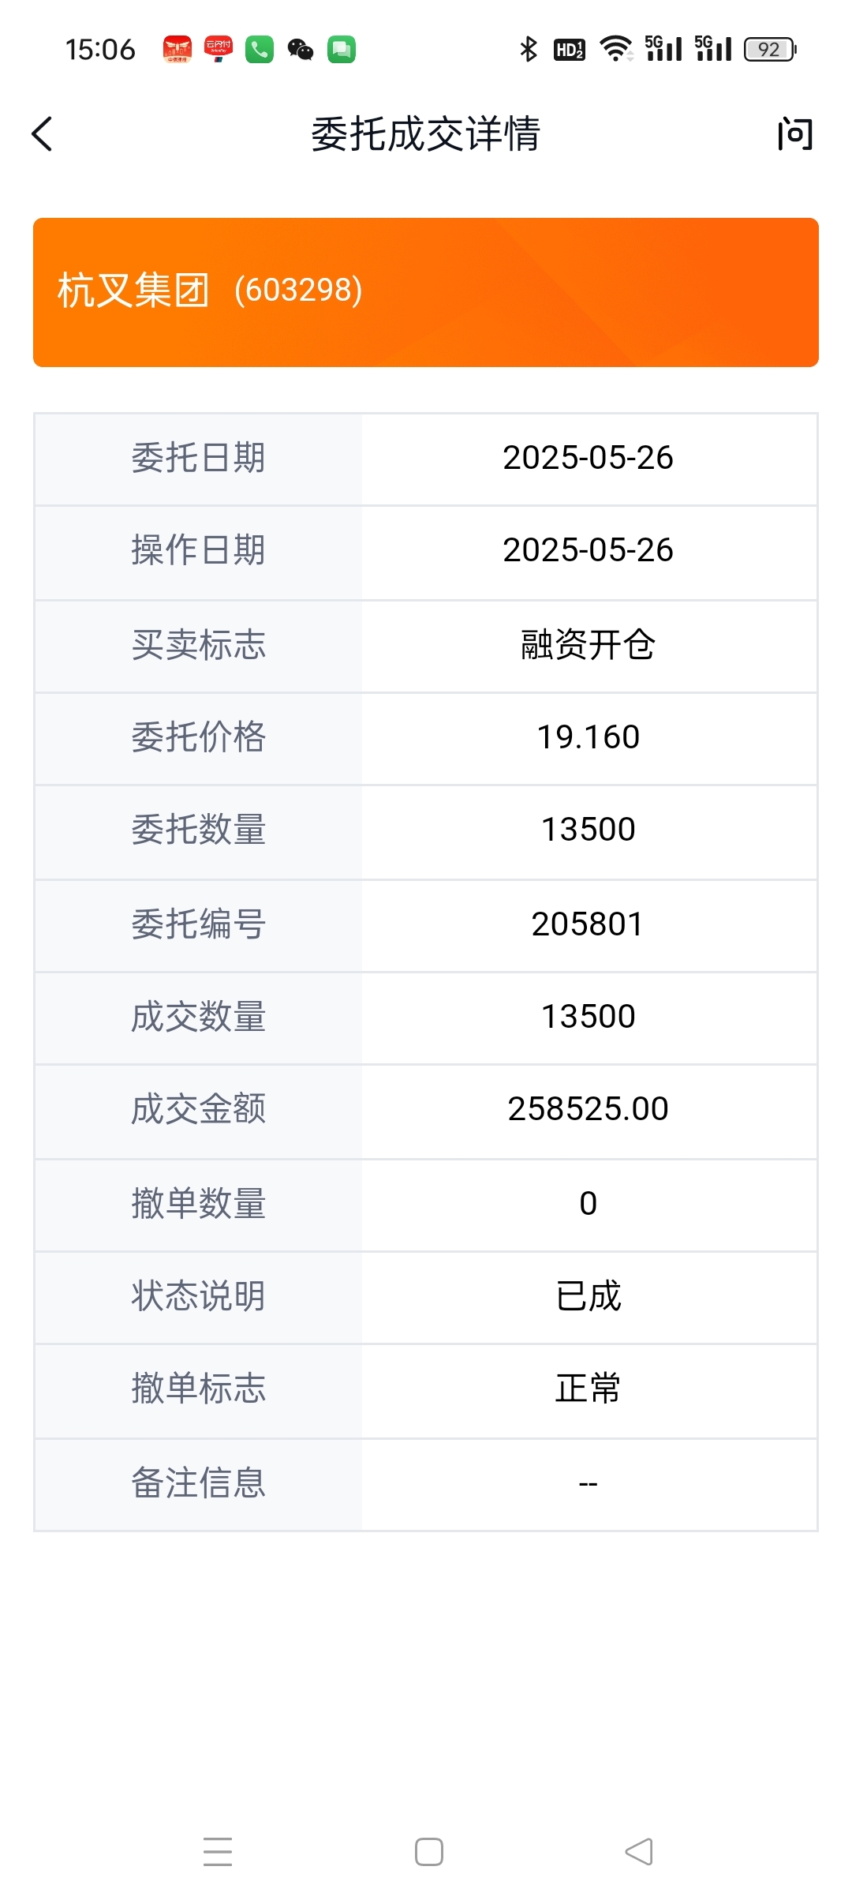852x1904 pixels.
Task: Tap the 委托价格 value 19.160
Action: point(588,737)
